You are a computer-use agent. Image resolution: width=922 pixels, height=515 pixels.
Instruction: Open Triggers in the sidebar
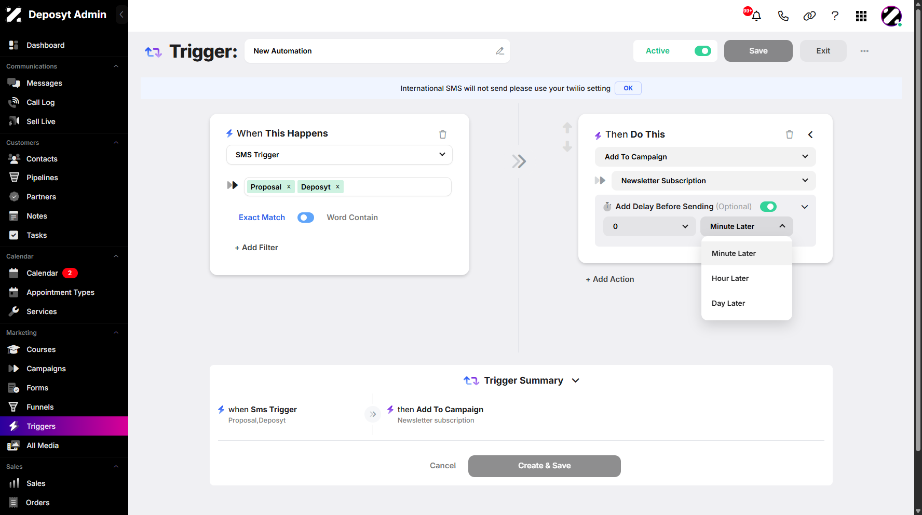pyautogui.click(x=64, y=426)
